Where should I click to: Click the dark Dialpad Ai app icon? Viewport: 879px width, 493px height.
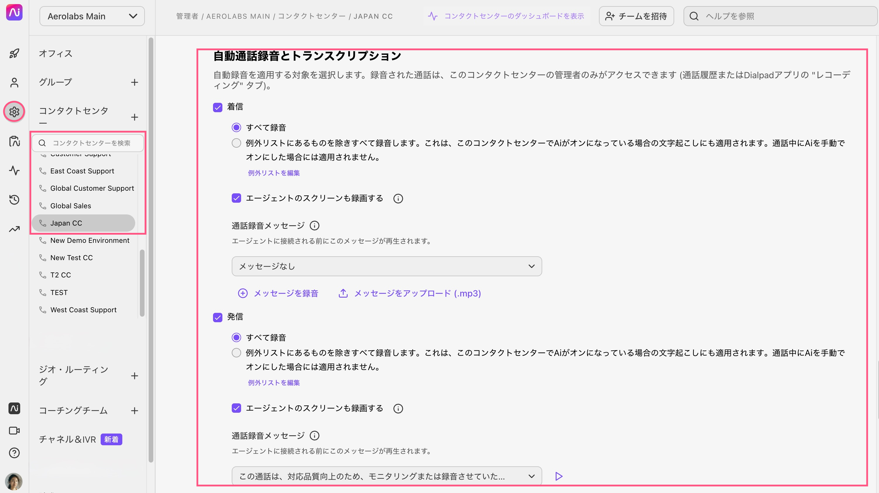click(x=14, y=408)
